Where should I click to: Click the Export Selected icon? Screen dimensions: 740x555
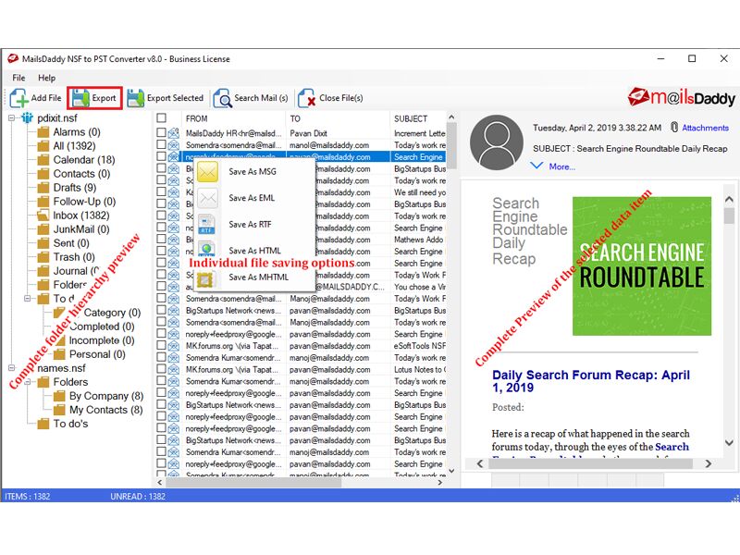click(x=136, y=98)
